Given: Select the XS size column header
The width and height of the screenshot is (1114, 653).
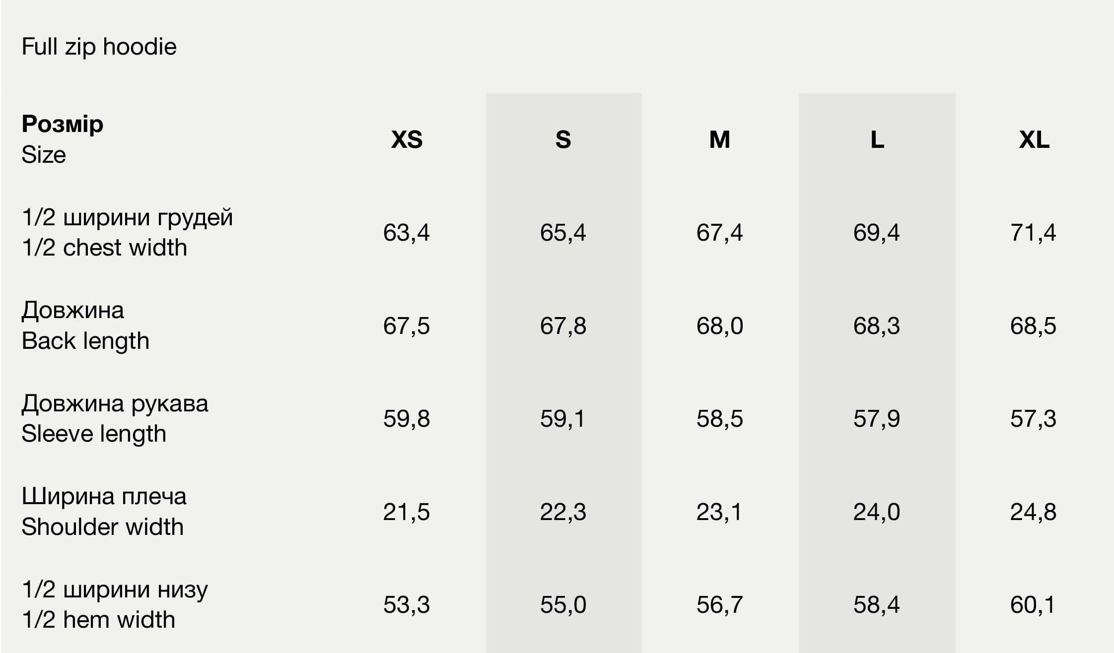Looking at the screenshot, I should (x=407, y=139).
